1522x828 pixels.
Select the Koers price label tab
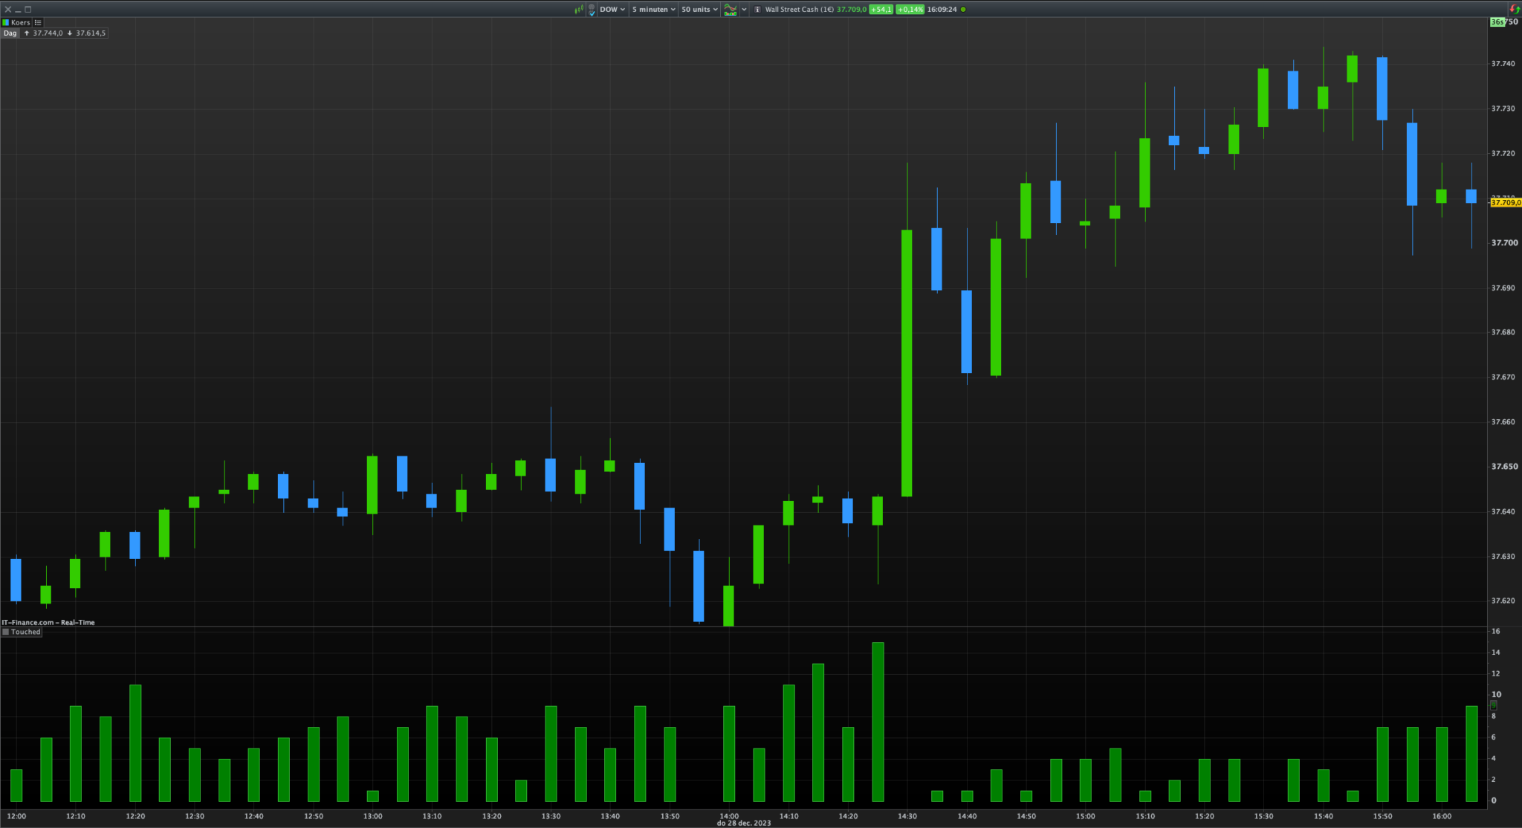tap(20, 22)
